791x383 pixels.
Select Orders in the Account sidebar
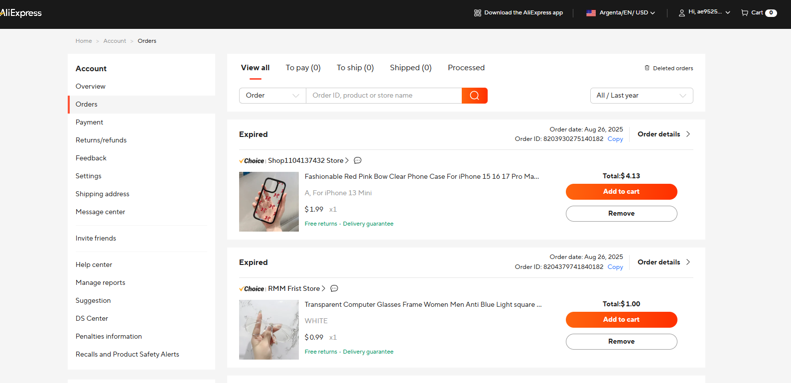click(x=141, y=105)
